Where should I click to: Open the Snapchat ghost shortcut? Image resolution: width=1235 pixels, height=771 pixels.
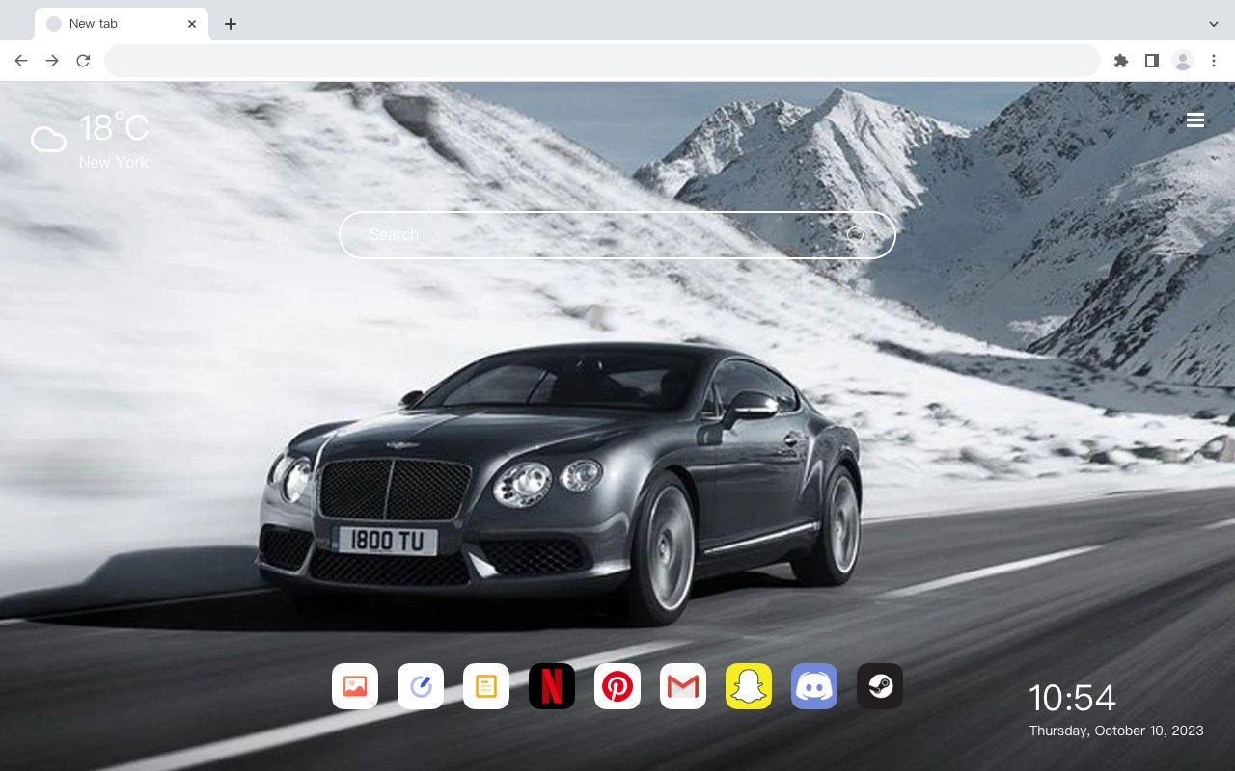(x=749, y=686)
